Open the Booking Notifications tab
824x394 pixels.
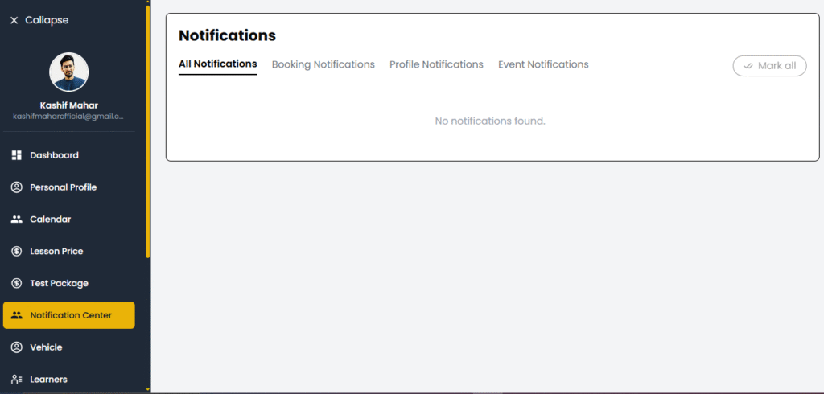pos(323,64)
